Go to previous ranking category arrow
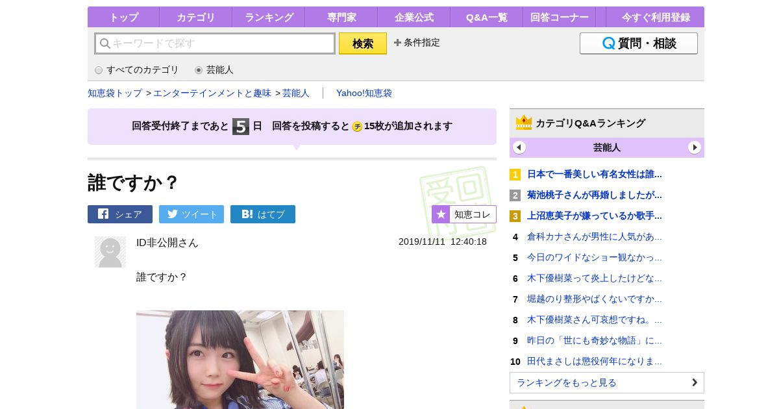 coord(519,147)
